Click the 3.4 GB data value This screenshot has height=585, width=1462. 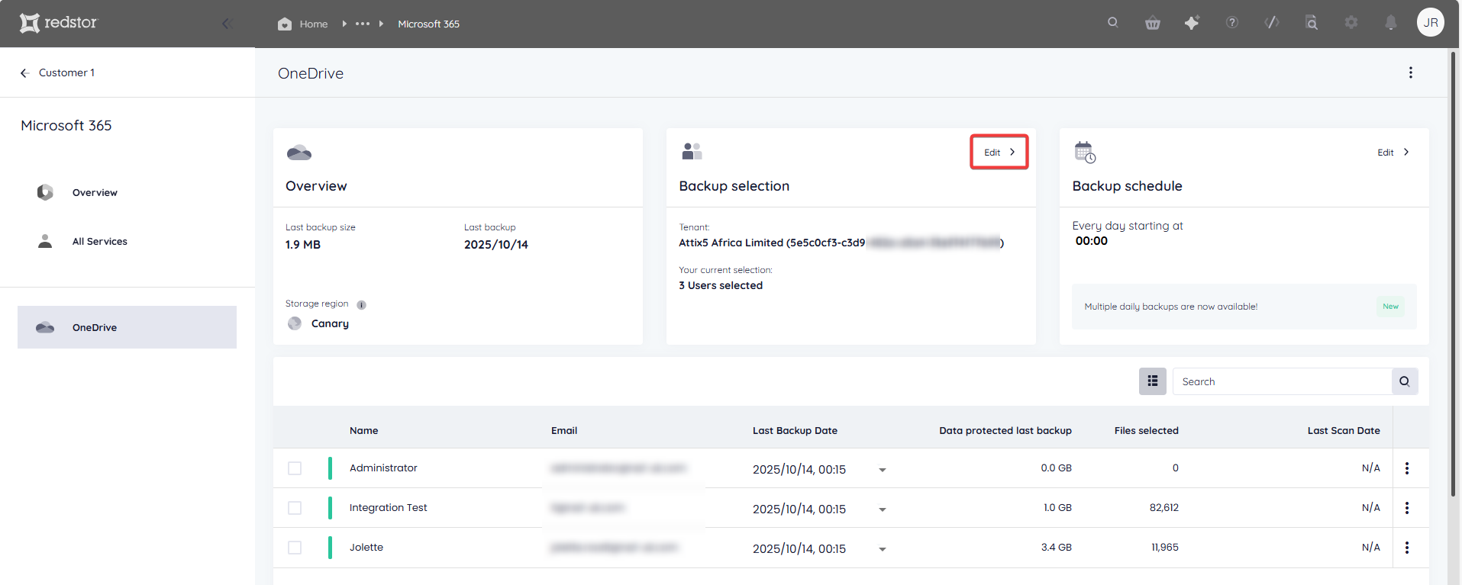click(x=1057, y=547)
